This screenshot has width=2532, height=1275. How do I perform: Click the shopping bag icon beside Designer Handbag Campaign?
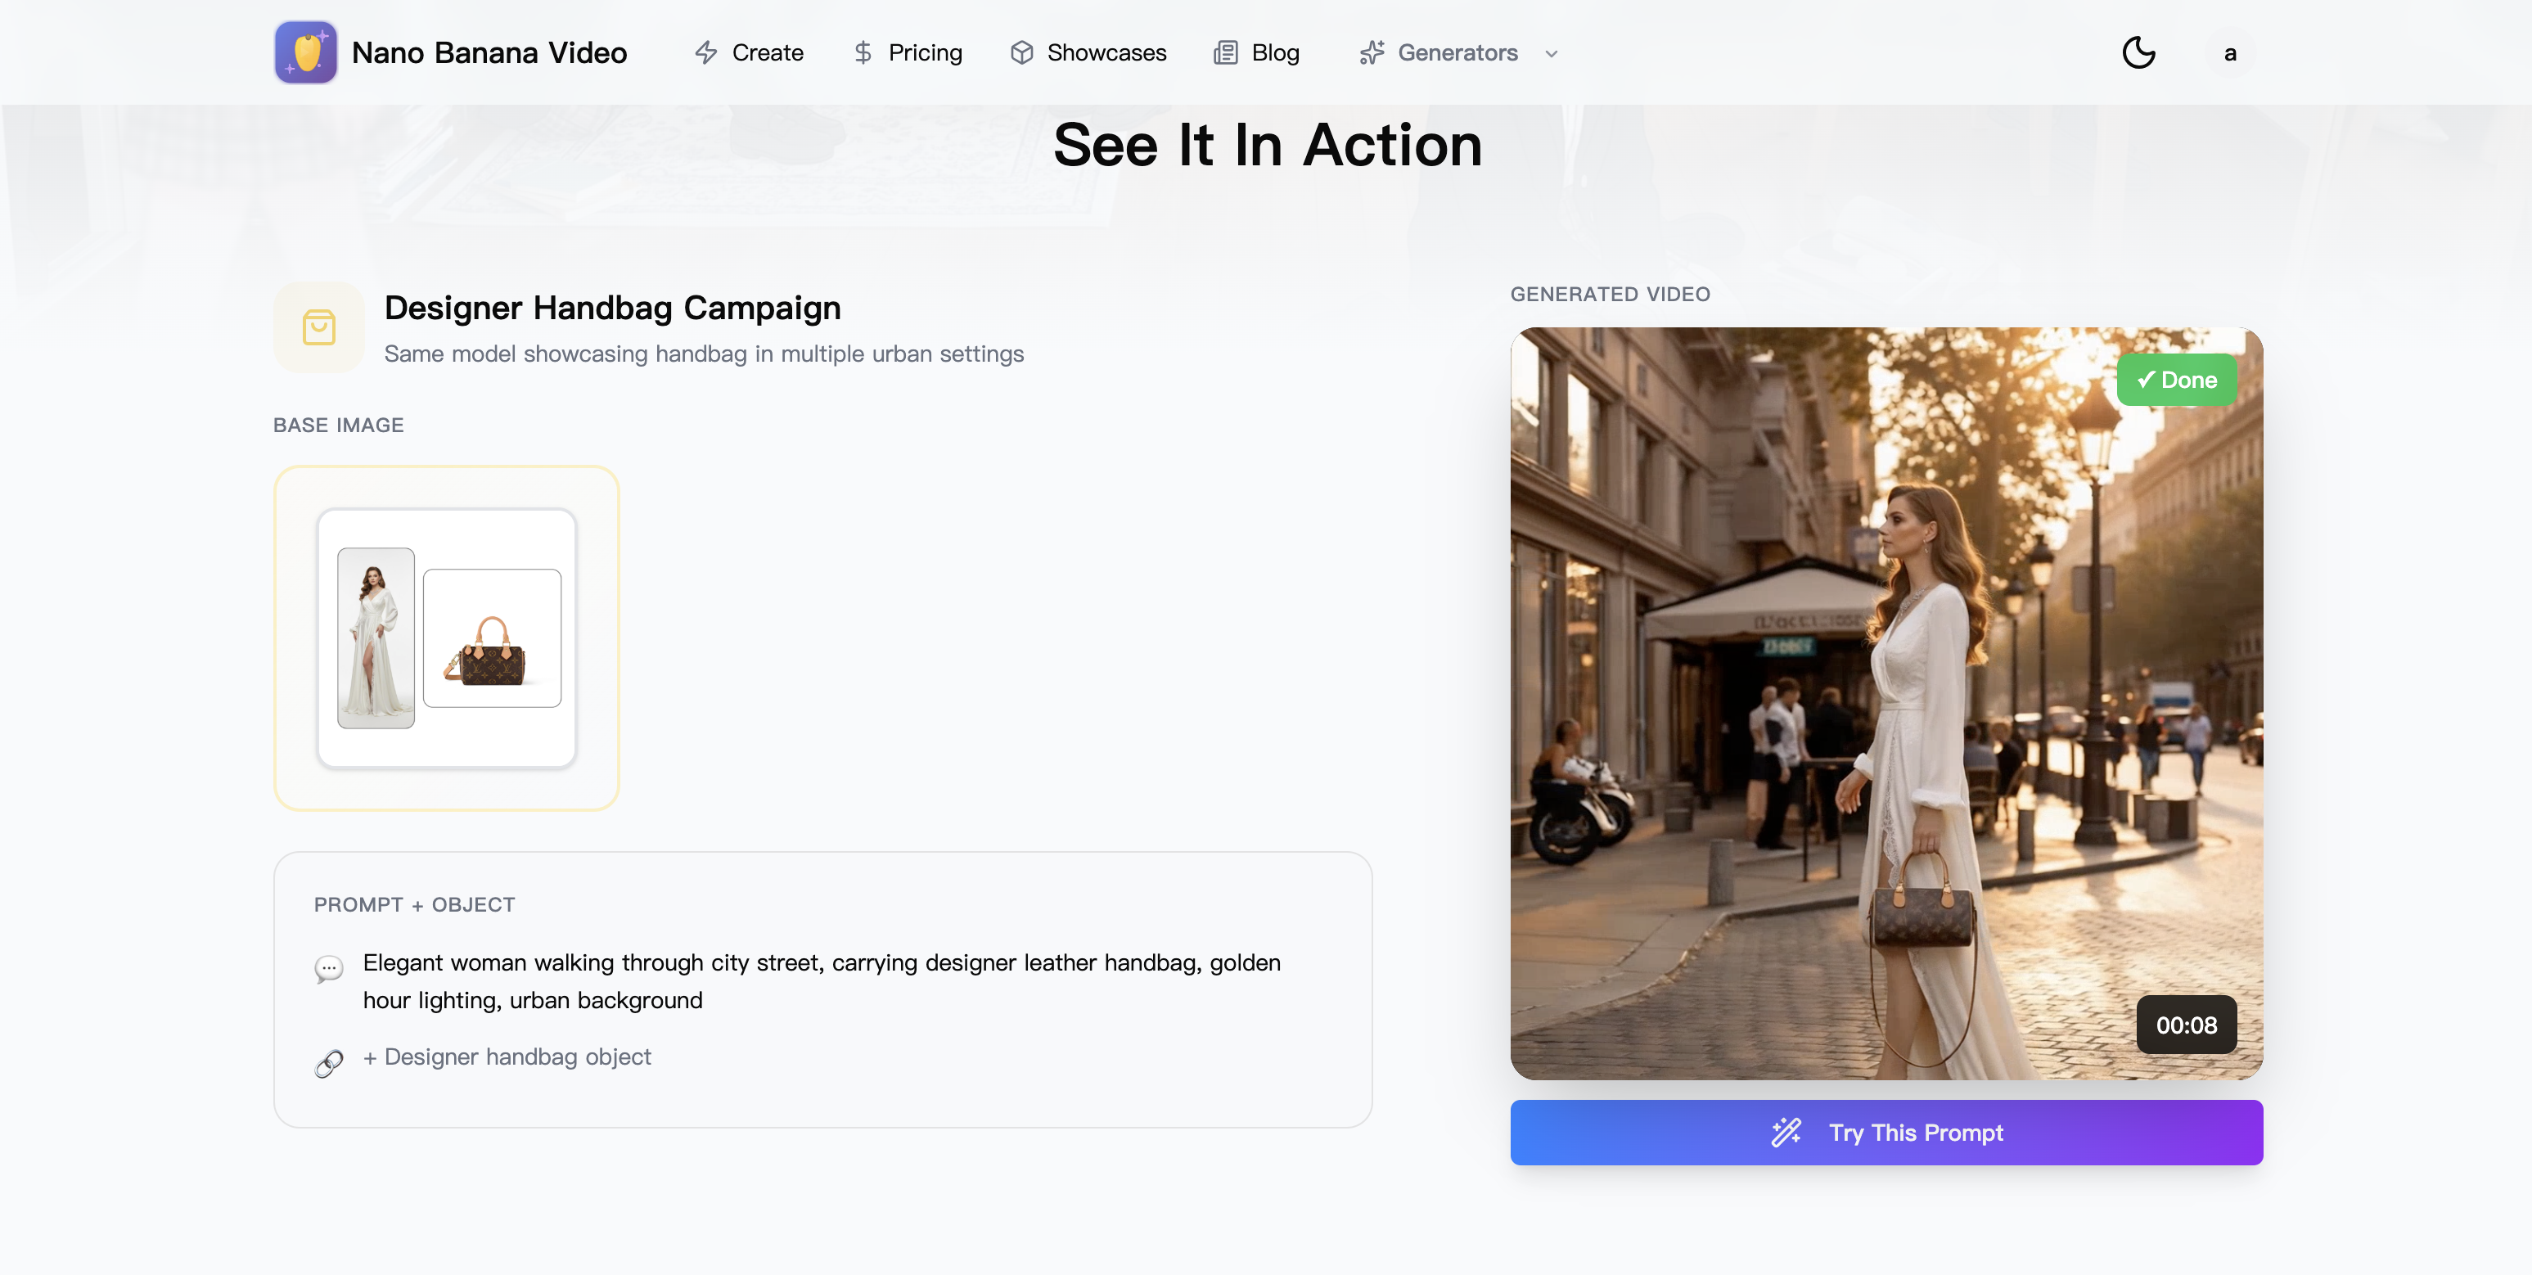(x=318, y=327)
